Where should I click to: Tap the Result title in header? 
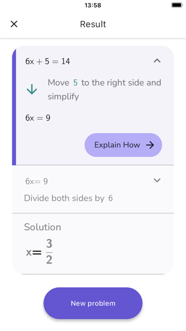[x=93, y=24]
